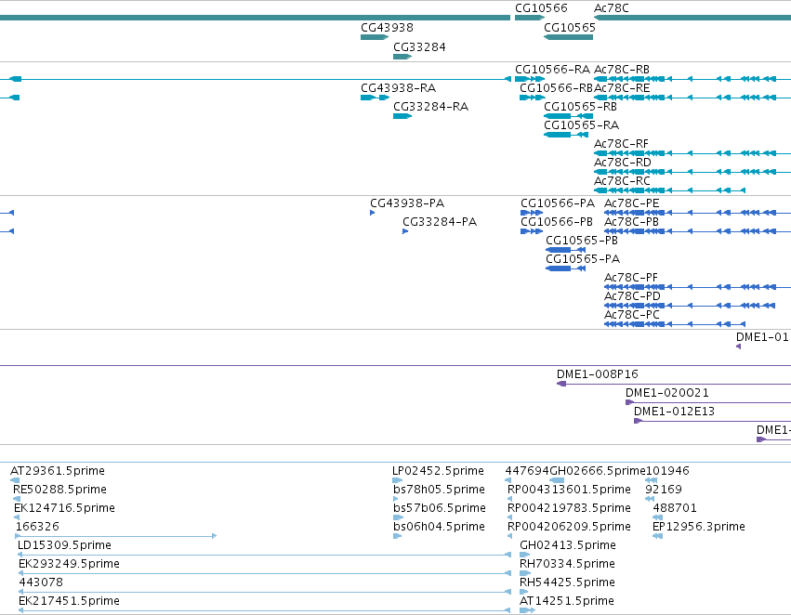This screenshot has width=791, height=615.
Task: Open the CG10566-PB protein
Action: point(557,222)
